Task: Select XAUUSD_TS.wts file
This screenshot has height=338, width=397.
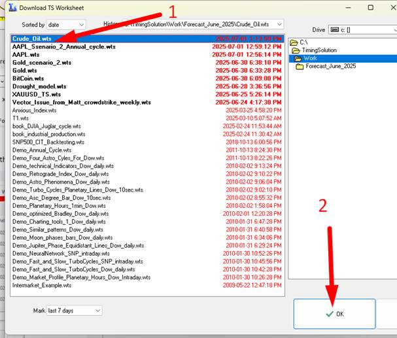Action: click(x=147, y=94)
